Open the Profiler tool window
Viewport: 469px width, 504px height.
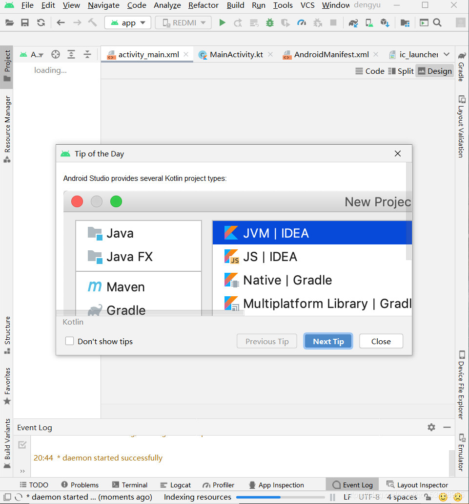click(219, 485)
